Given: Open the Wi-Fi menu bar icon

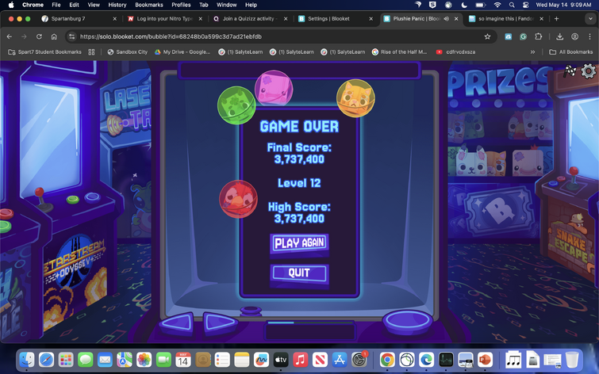Looking at the screenshot, I should (x=497, y=5).
